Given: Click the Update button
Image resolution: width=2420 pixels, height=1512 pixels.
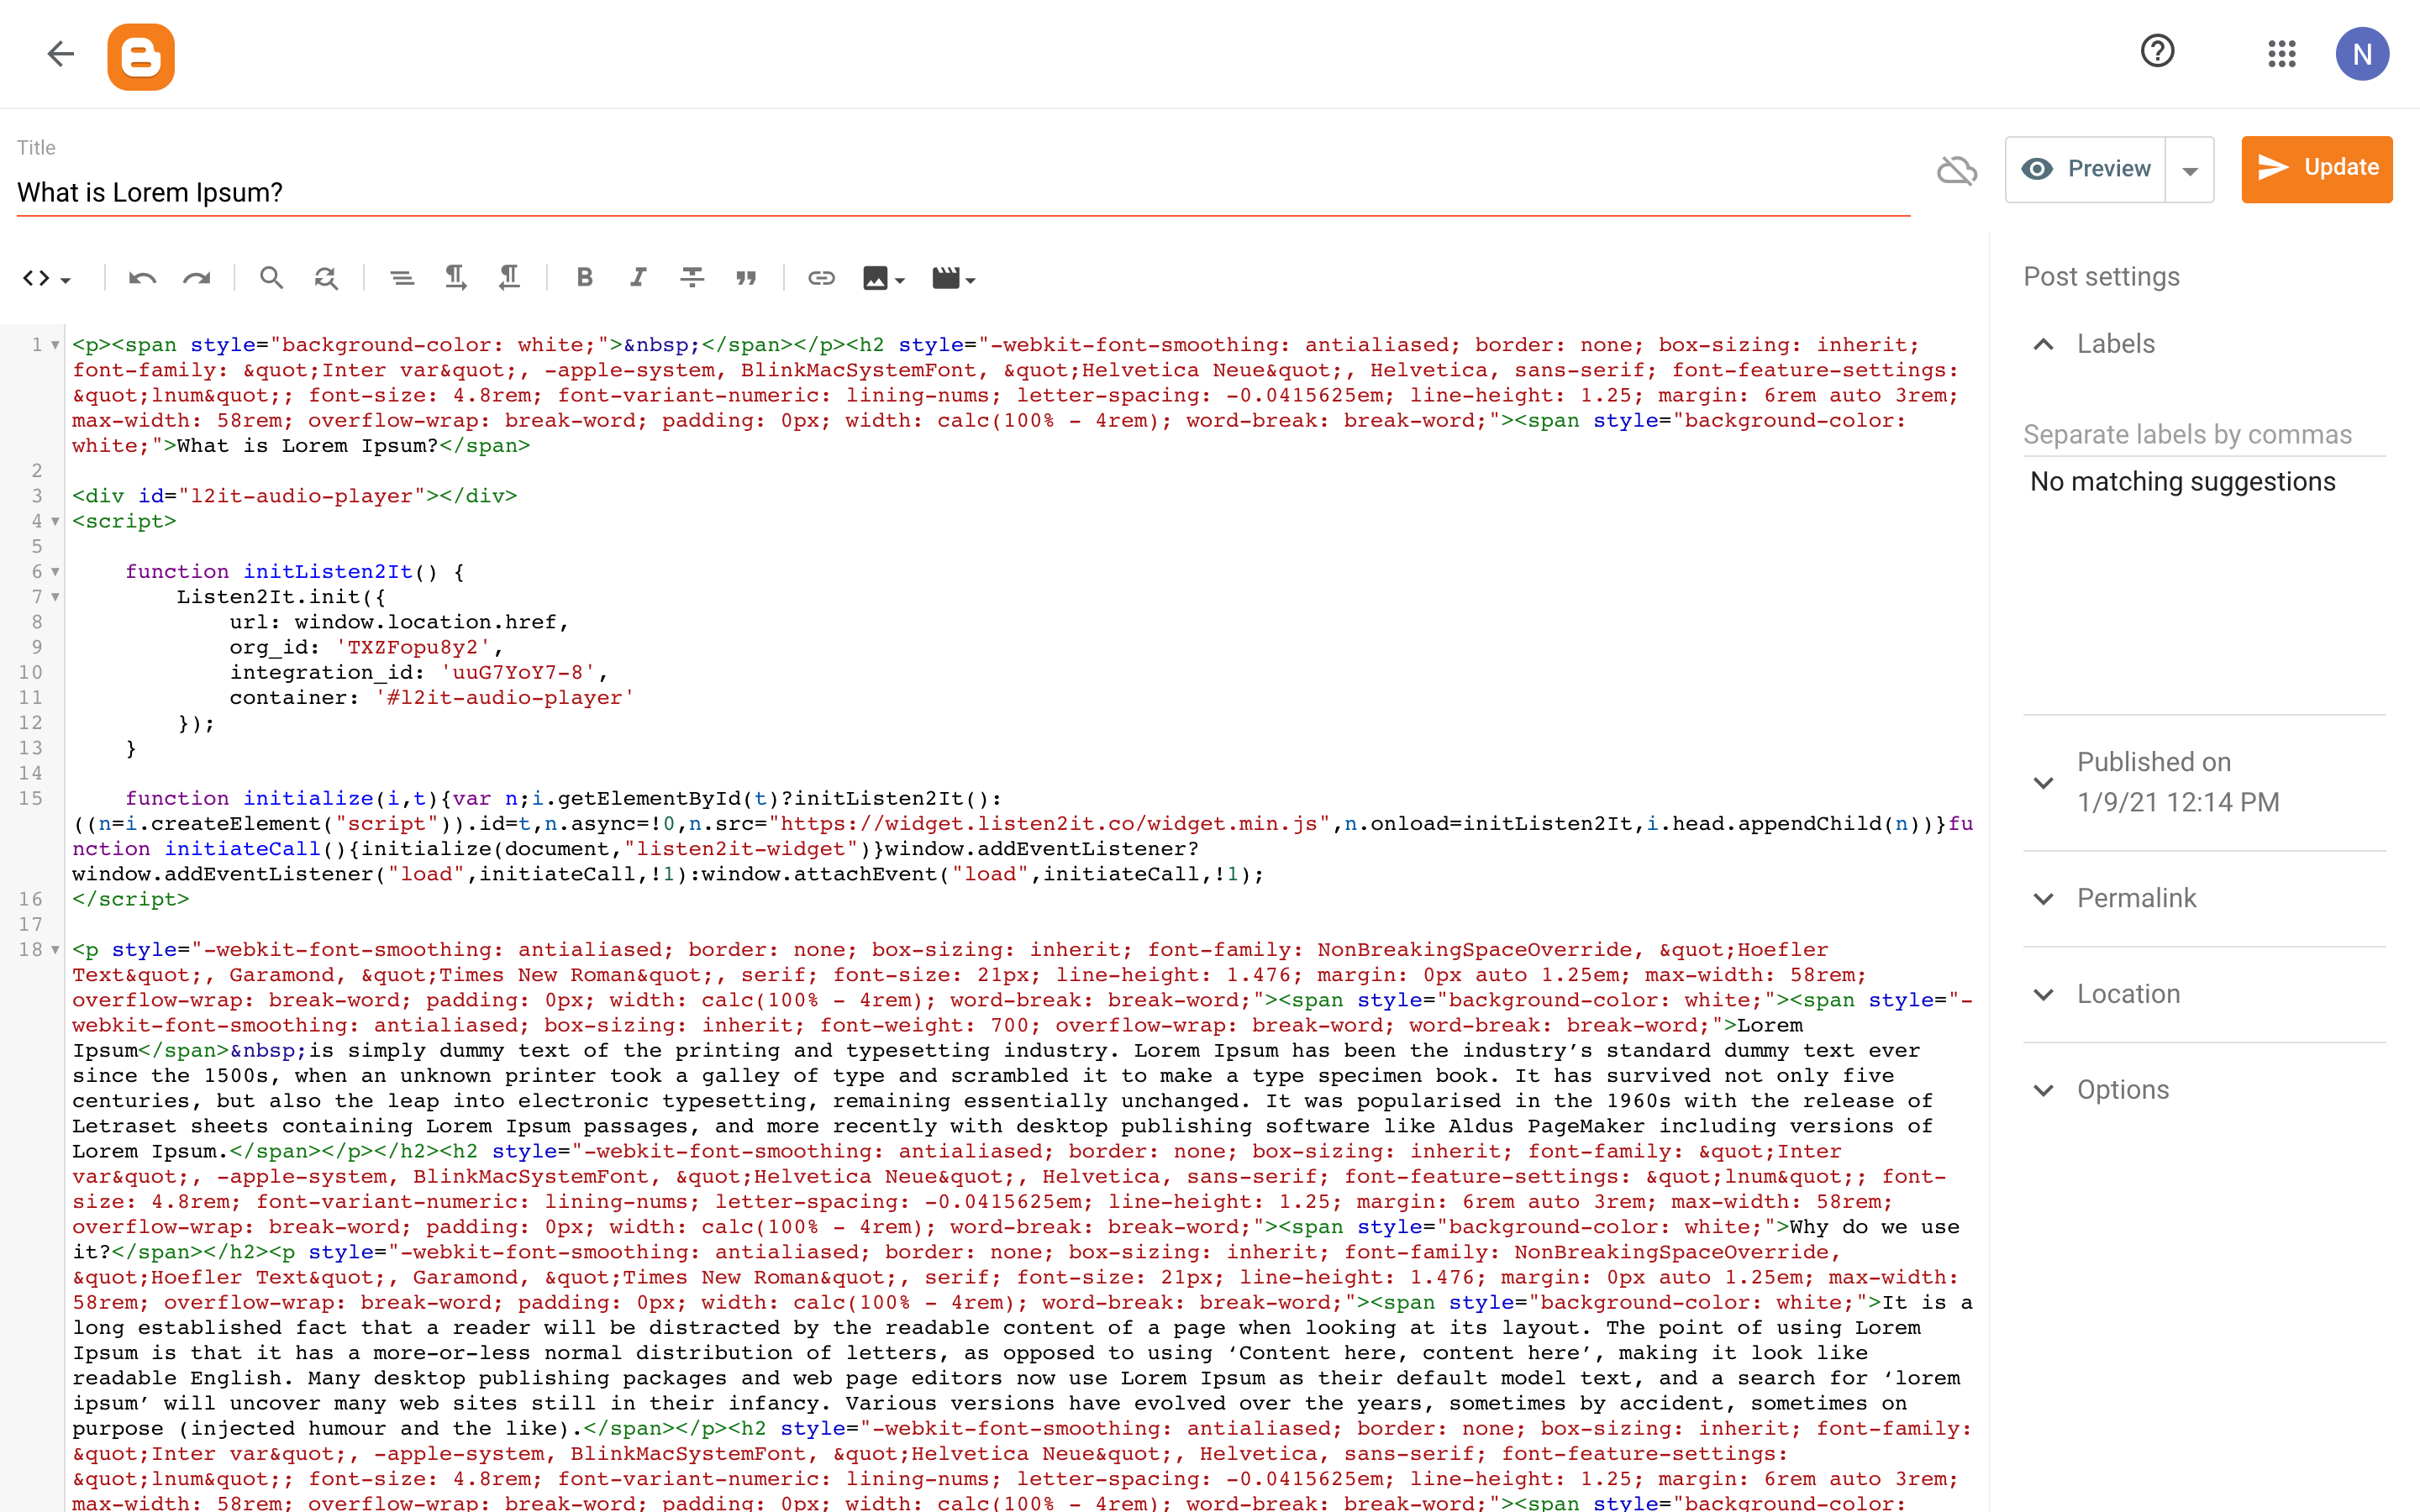Looking at the screenshot, I should click(2316, 169).
